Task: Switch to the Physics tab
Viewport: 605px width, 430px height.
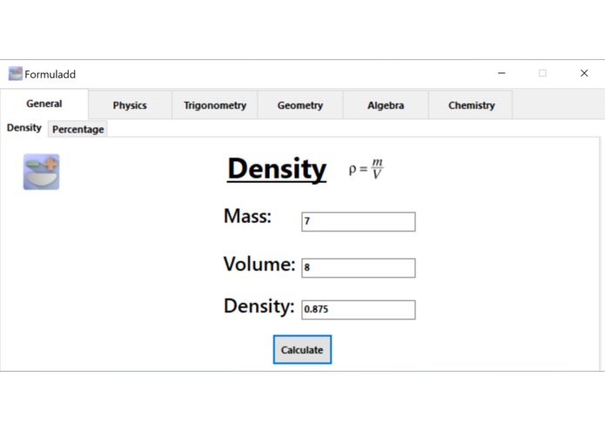Action: click(x=130, y=105)
